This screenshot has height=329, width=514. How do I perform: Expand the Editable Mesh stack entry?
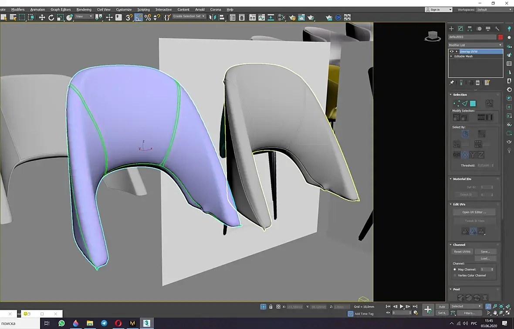coord(451,56)
